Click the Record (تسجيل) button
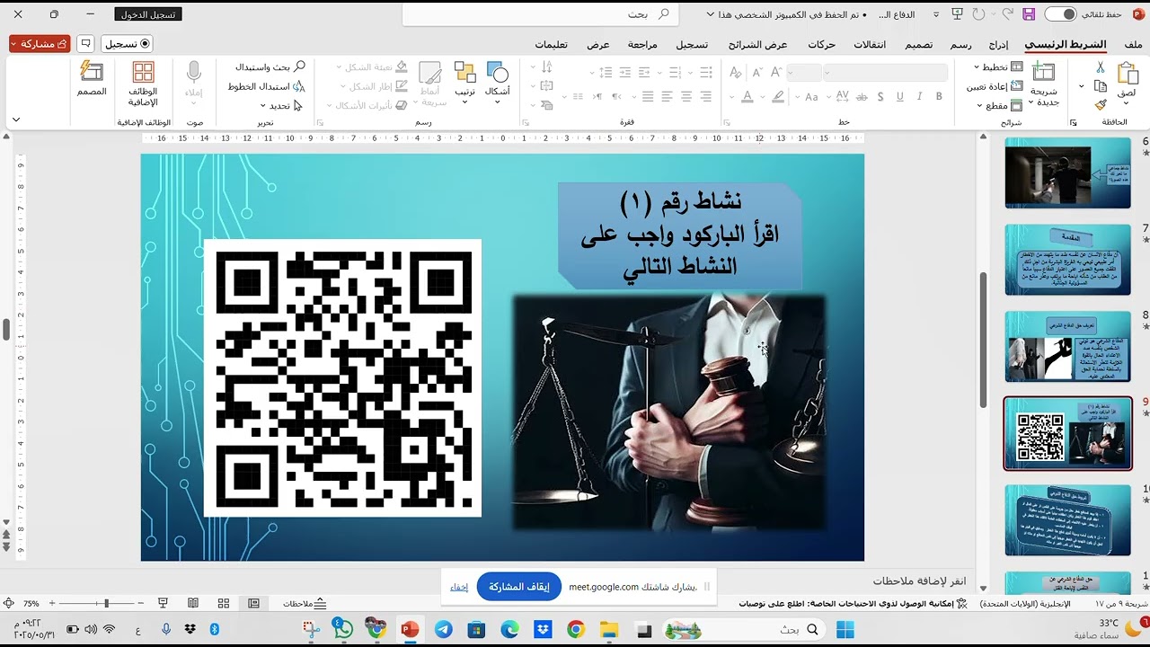This screenshot has height=647, width=1150. (x=127, y=43)
